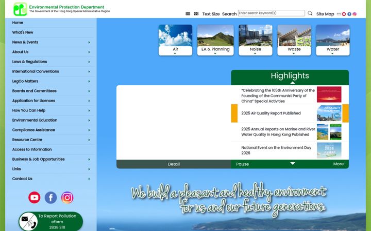Click the Detail button under Highlights
371x231 pixels.
click(174, 164)
